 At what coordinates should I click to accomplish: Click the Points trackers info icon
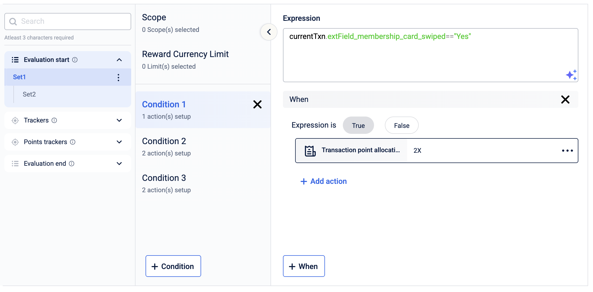click(73, 142)
